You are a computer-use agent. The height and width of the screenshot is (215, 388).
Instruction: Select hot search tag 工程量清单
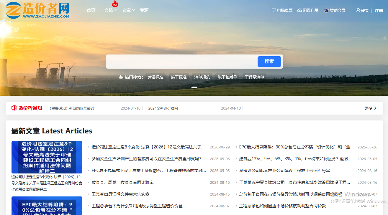(254, 77)
